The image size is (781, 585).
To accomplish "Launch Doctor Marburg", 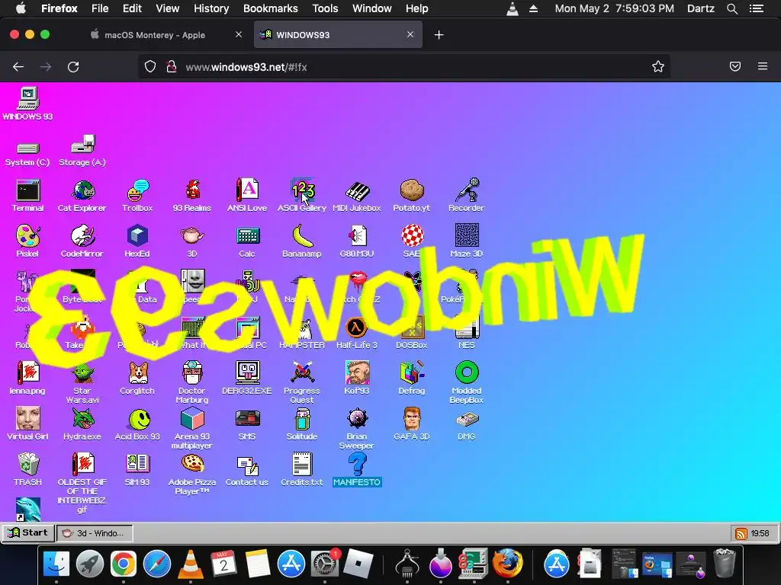I will (x=192, y=383).
